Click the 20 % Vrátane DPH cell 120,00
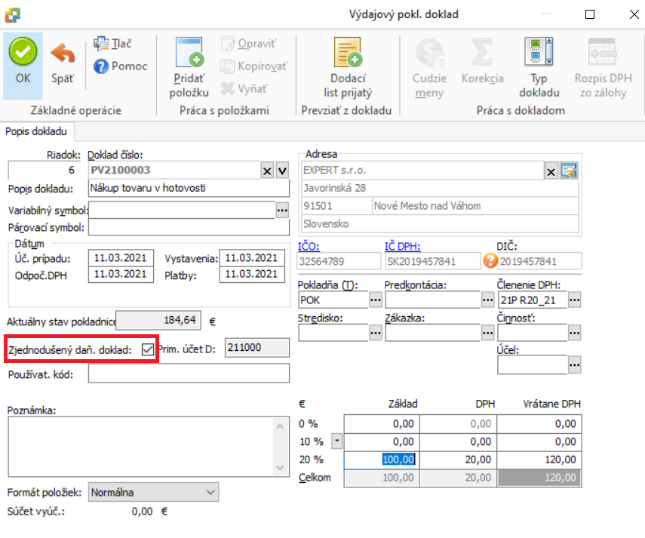The image size is (645, 538). point(539,460)
